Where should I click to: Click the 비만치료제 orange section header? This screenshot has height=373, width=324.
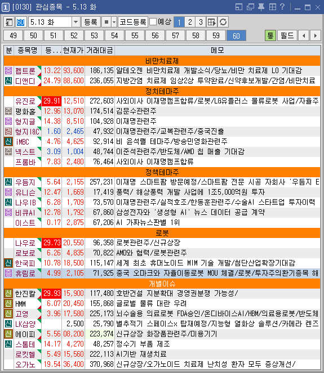[162, 61]
